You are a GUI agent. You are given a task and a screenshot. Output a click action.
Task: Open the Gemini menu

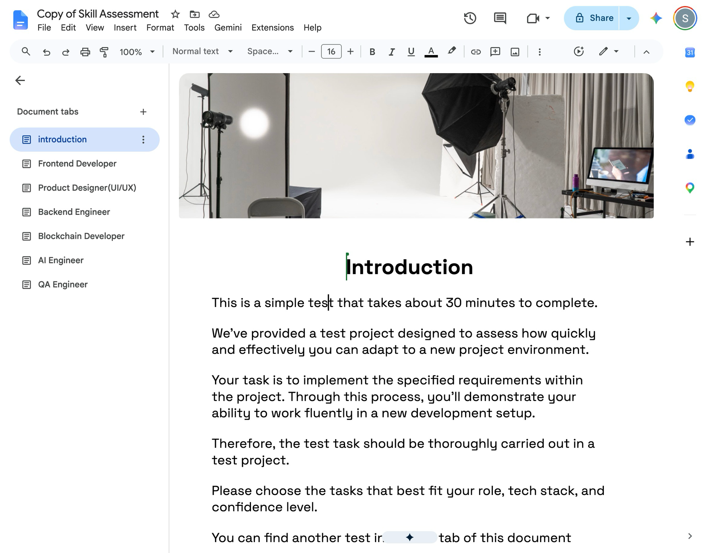pos(228,28)
